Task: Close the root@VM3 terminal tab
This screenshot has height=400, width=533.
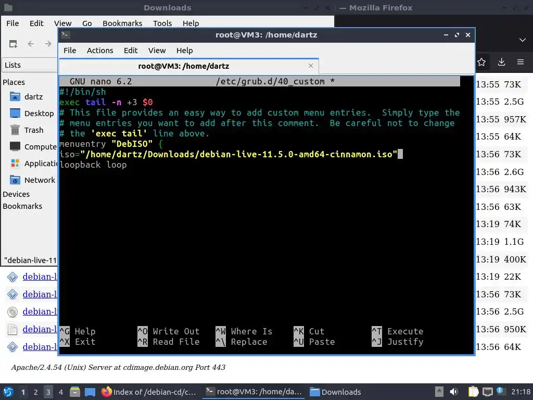Action: pyautogui.click(x=310, y=66)
